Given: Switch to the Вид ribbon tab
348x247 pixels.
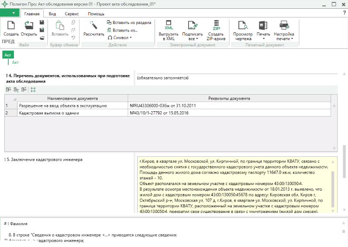Looking at the screenshot, I should [x=52, y=14].
